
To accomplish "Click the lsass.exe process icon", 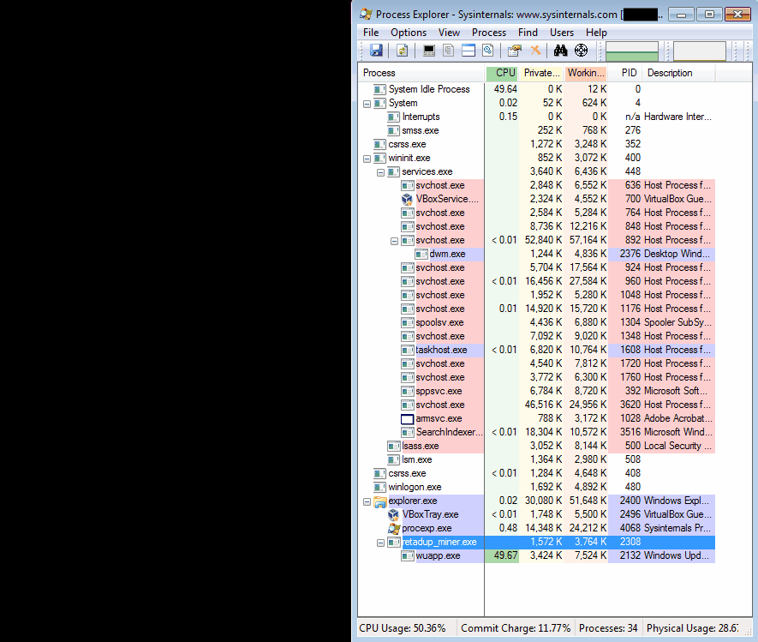I will pyautogui.click(x=393, y=446).
